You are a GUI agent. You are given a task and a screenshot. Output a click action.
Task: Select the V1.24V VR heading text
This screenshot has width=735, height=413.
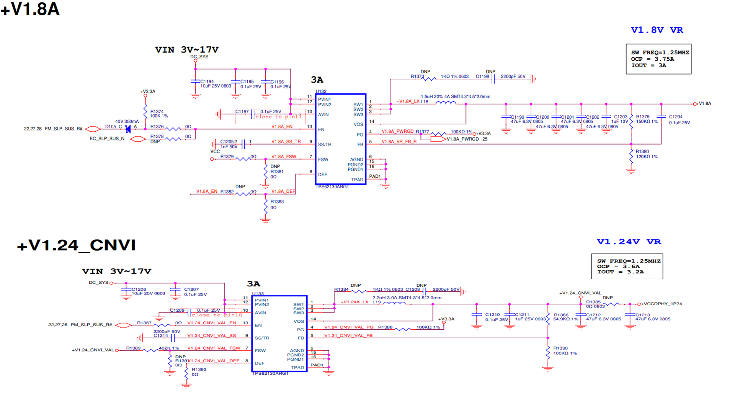tap(629, 242)
